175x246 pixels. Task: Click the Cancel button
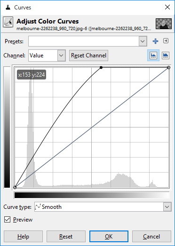click(x=151, y=236)
